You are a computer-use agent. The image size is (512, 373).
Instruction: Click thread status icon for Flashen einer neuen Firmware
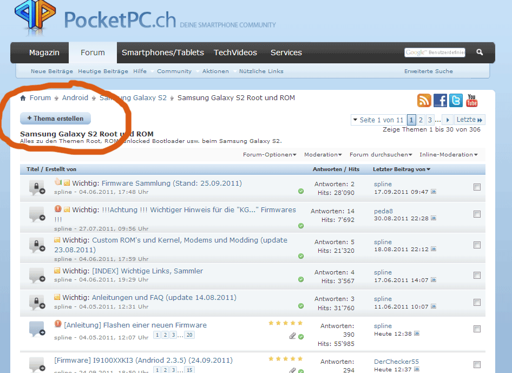[37, 329]
